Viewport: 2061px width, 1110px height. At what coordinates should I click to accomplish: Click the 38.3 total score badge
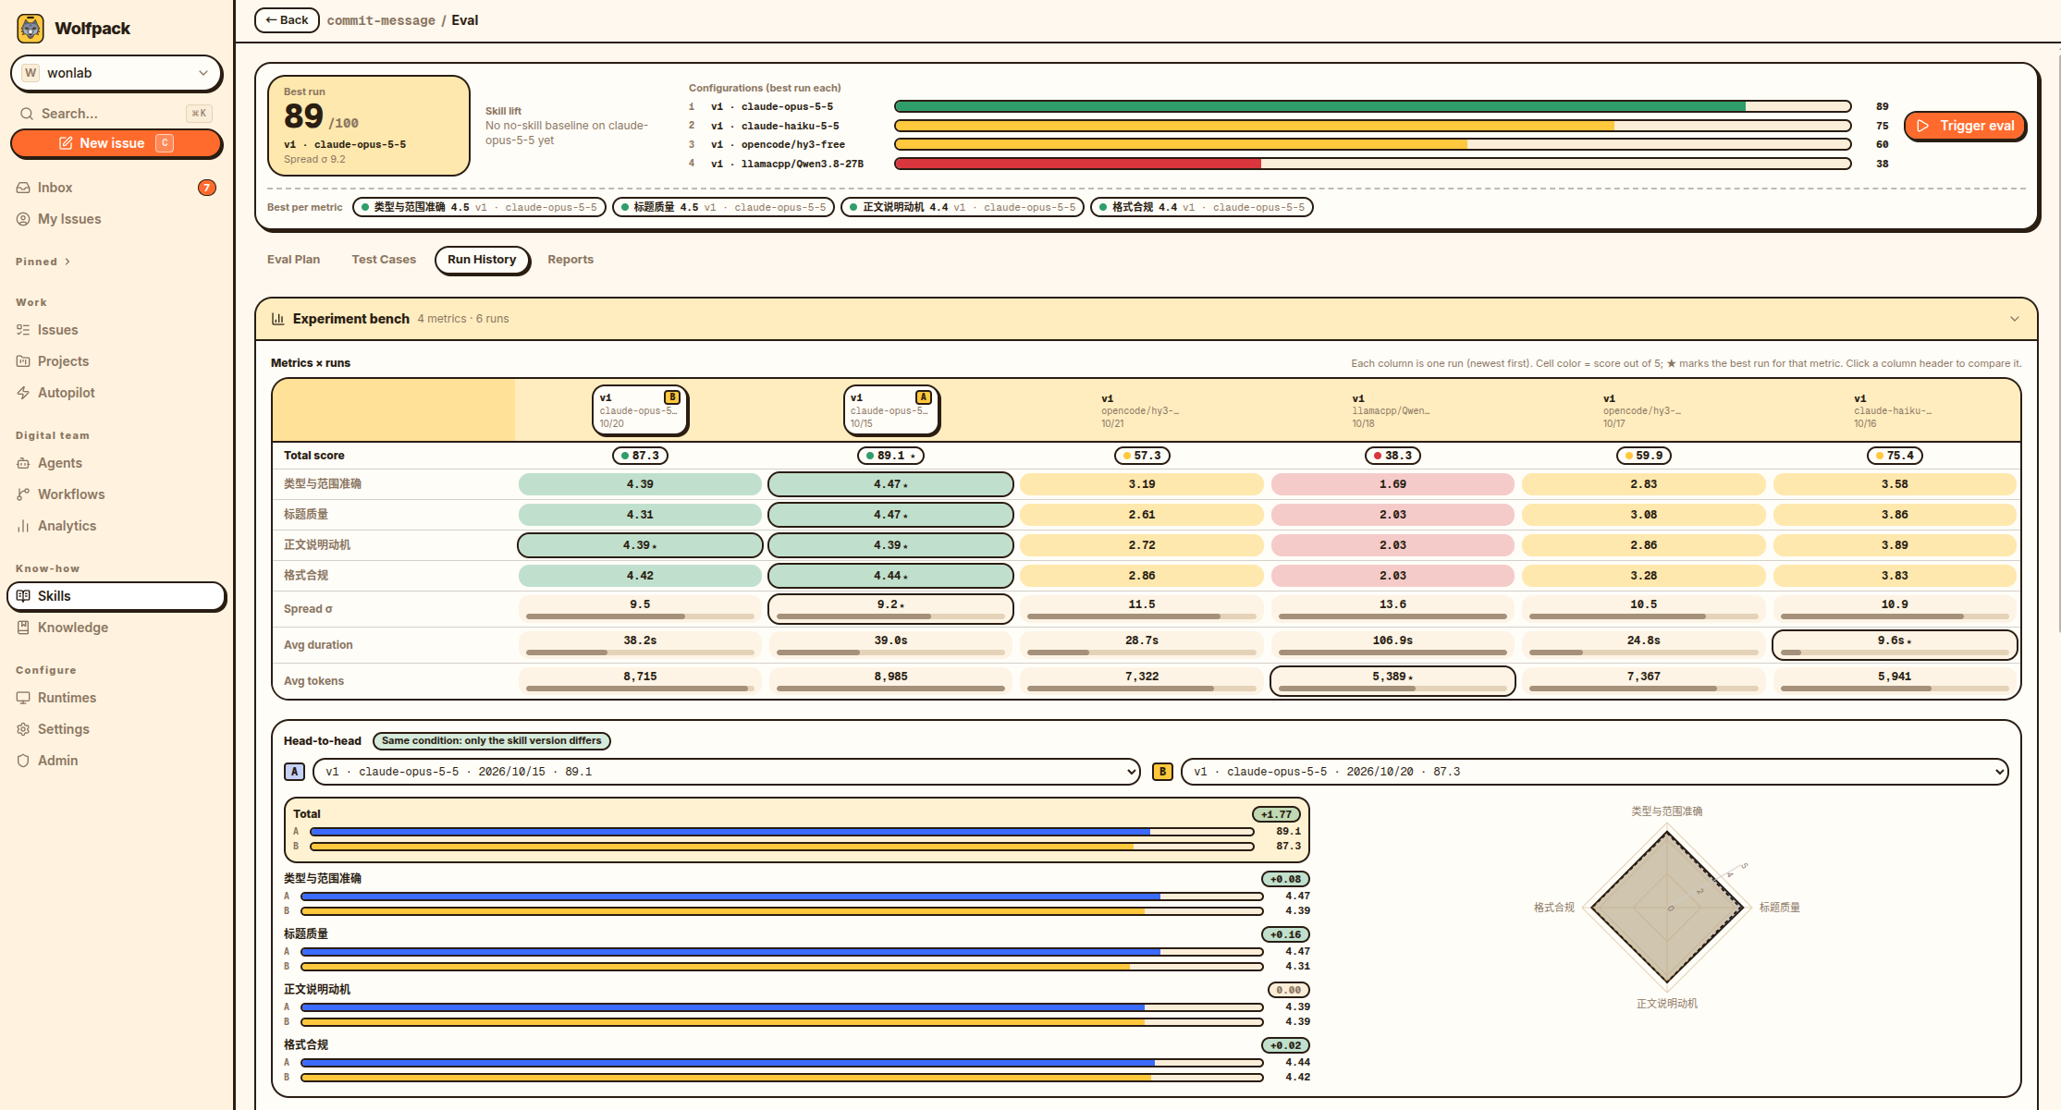[1392, 456]
